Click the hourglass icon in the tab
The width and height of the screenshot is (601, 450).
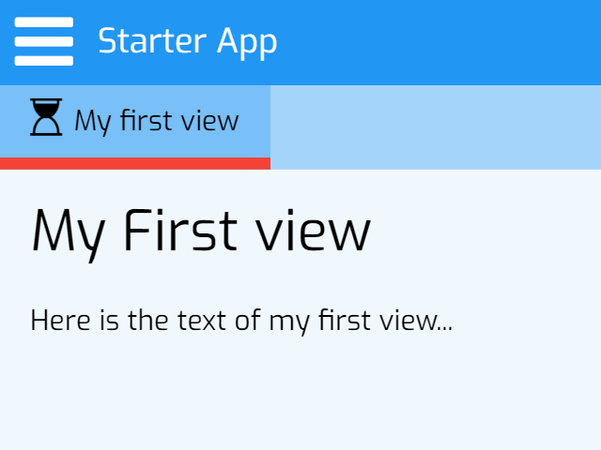click(x=46, y=117)
